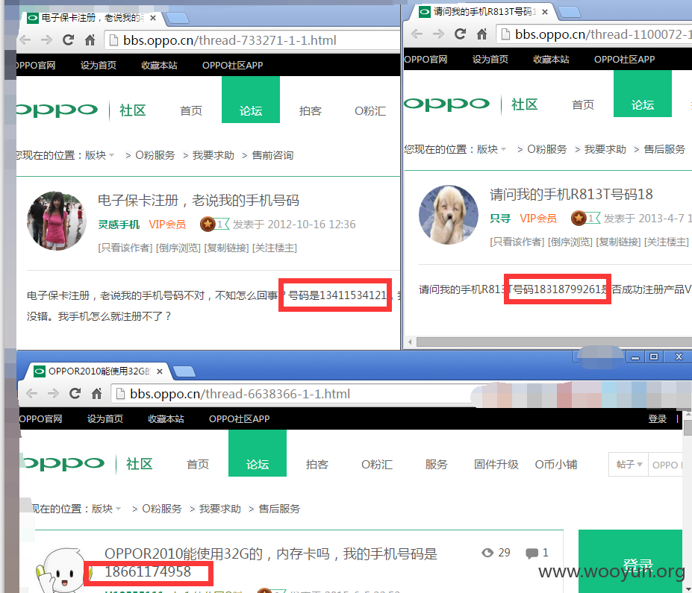Screen dimensions: 692x593
Task: Open home page in thread-6638366 window
Action: click(x=96, y=393)
